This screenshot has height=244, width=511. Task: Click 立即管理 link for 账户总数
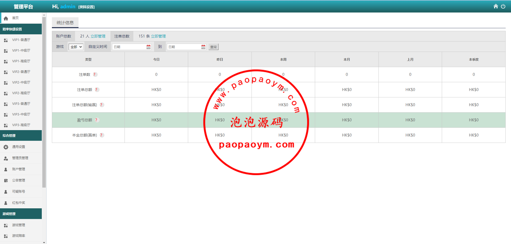pos(98,36)
